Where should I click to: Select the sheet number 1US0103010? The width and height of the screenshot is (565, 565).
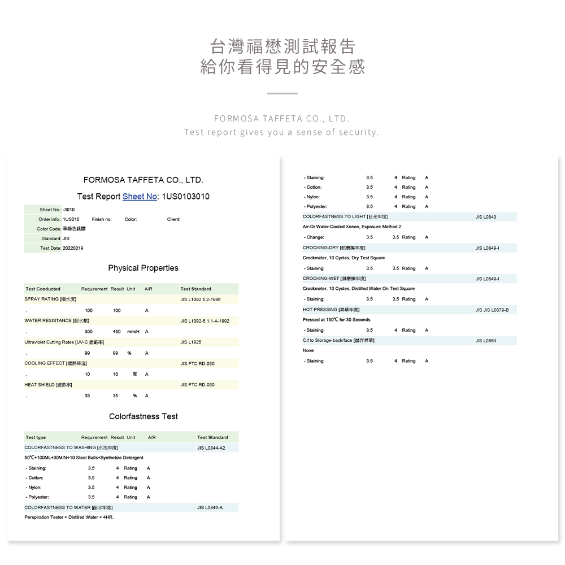pos(185,197)
